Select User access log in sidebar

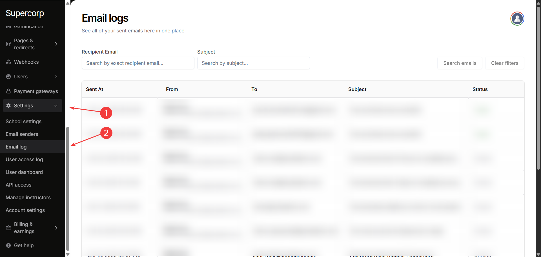point(24,159)
